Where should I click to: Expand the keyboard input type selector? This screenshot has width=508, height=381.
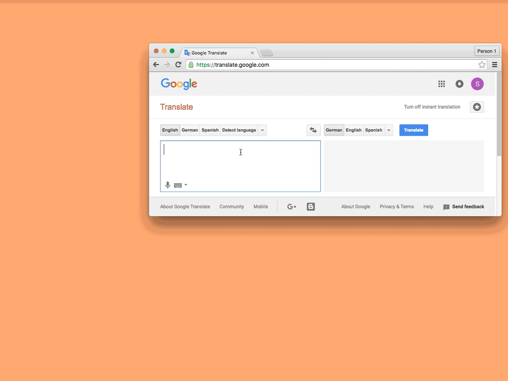[186, 184]
